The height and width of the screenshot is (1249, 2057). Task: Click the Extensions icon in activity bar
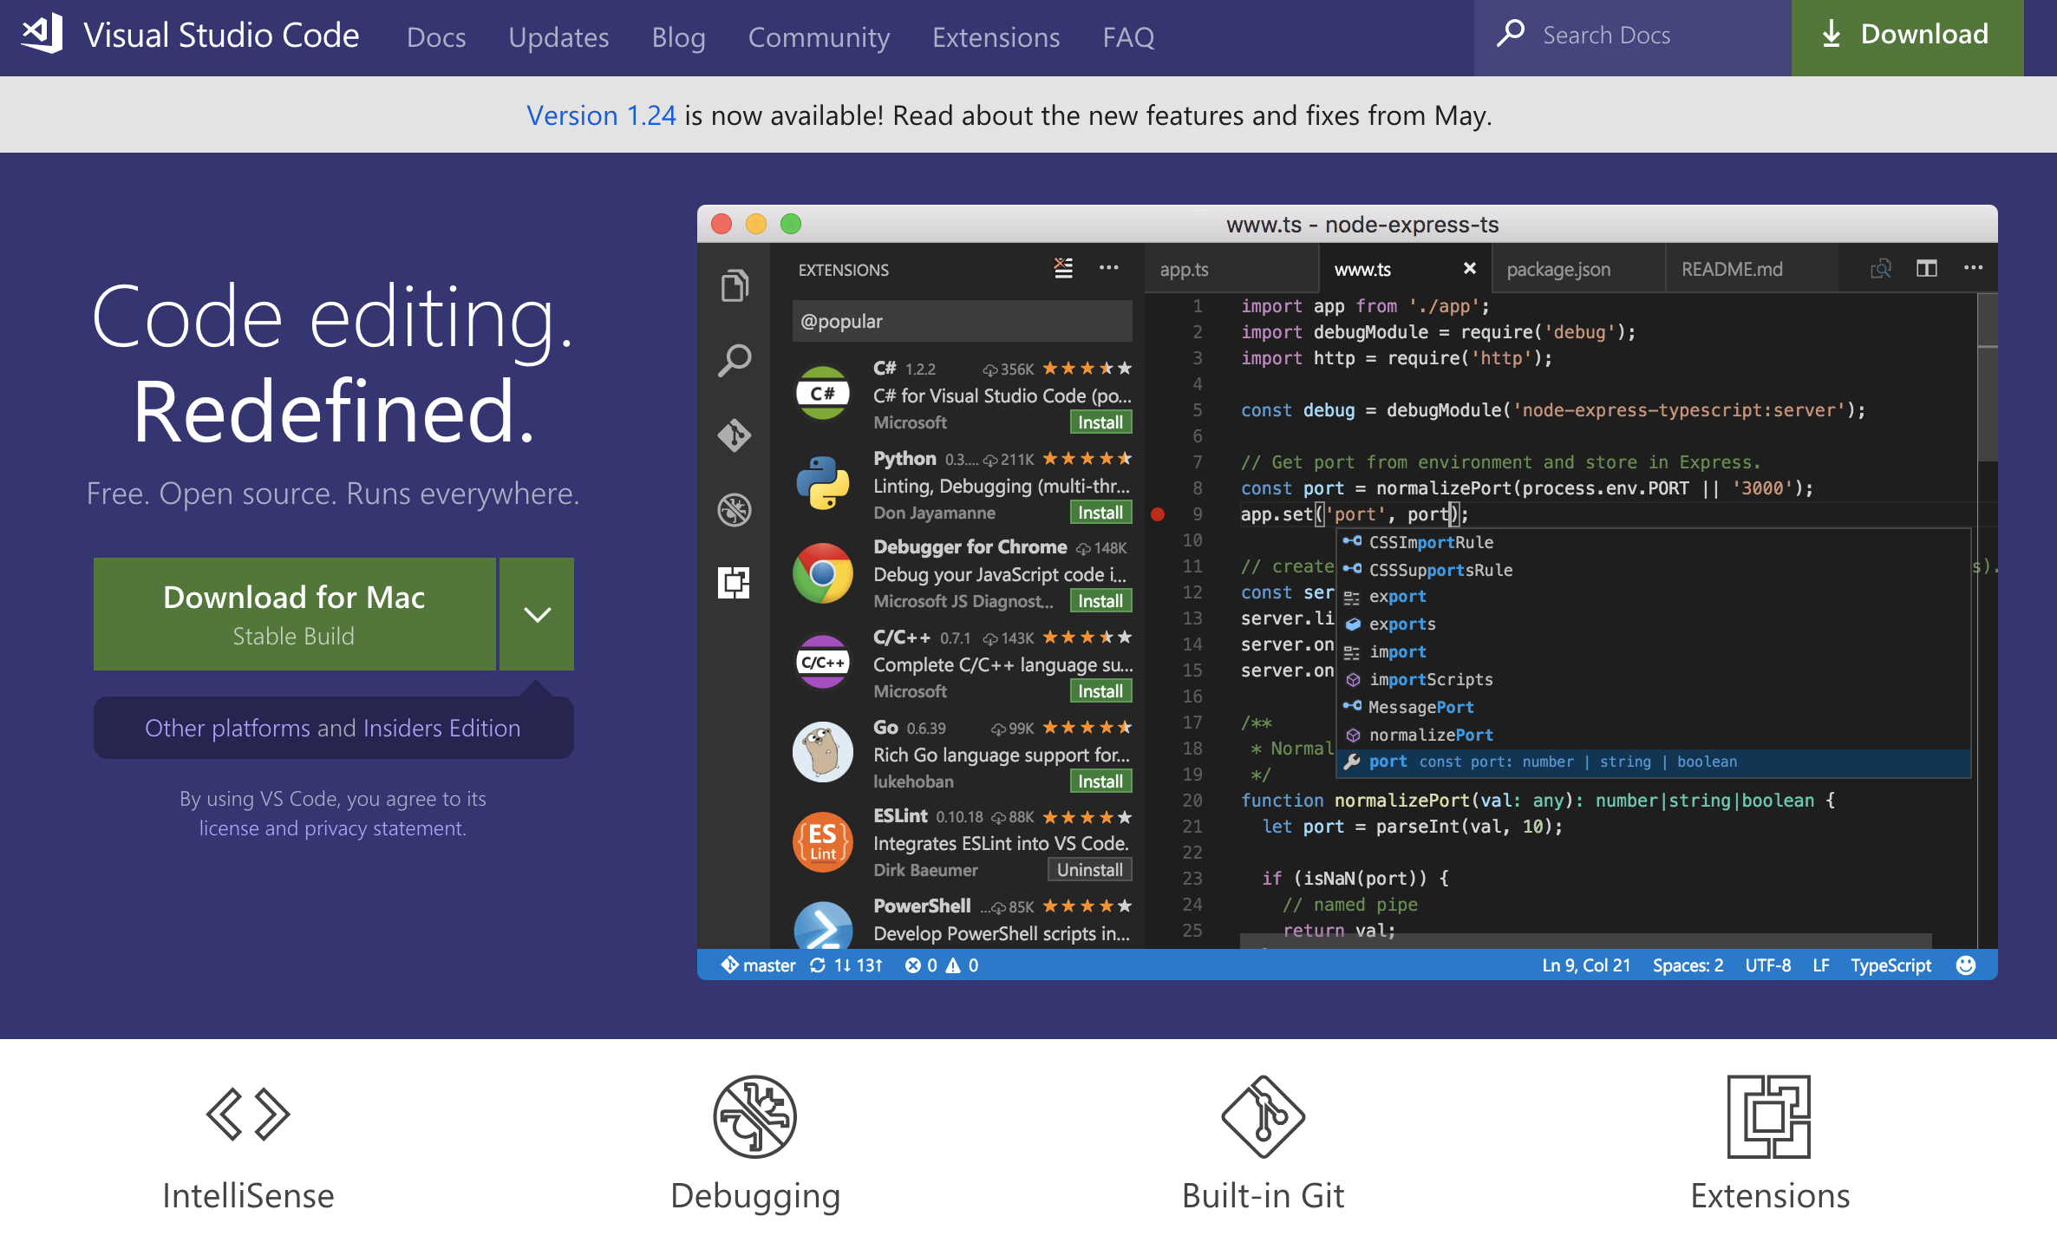[735, 583]
